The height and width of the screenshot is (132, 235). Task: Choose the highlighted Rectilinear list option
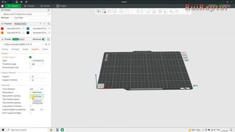pyautogui.click(x=37, y=96)
